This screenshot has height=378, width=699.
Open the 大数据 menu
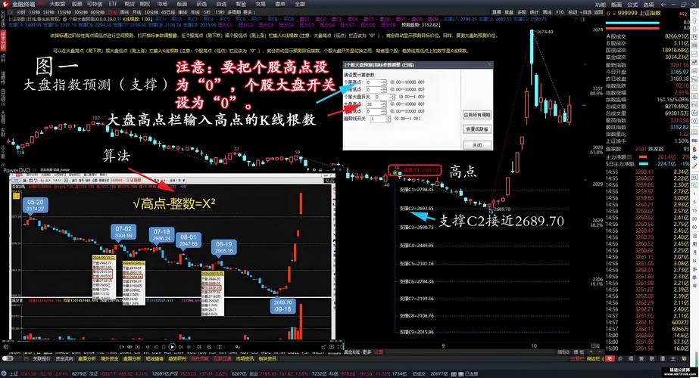coord(58,4)
